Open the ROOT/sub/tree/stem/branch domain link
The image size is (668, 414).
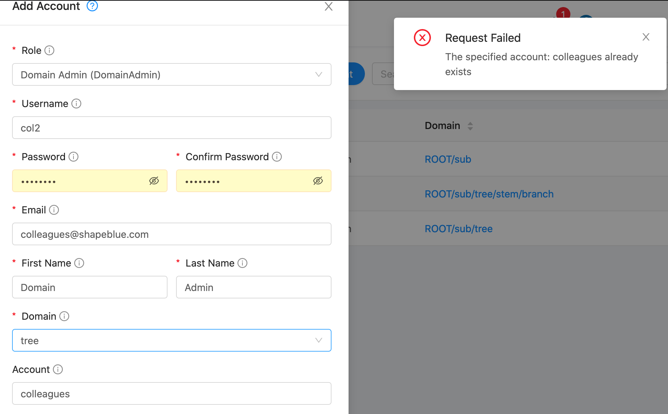click(489, 194)
